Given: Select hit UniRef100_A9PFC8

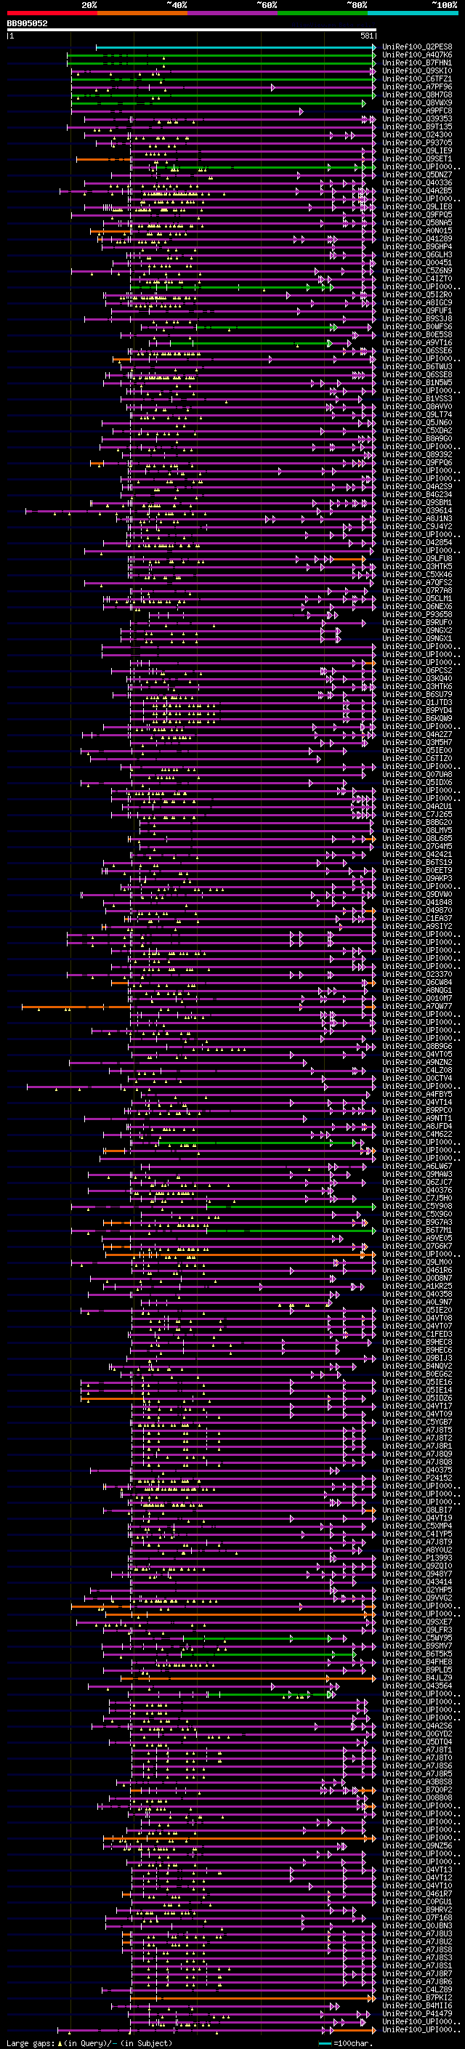Looking at the screenshot, I should click(x=417, y=110).
